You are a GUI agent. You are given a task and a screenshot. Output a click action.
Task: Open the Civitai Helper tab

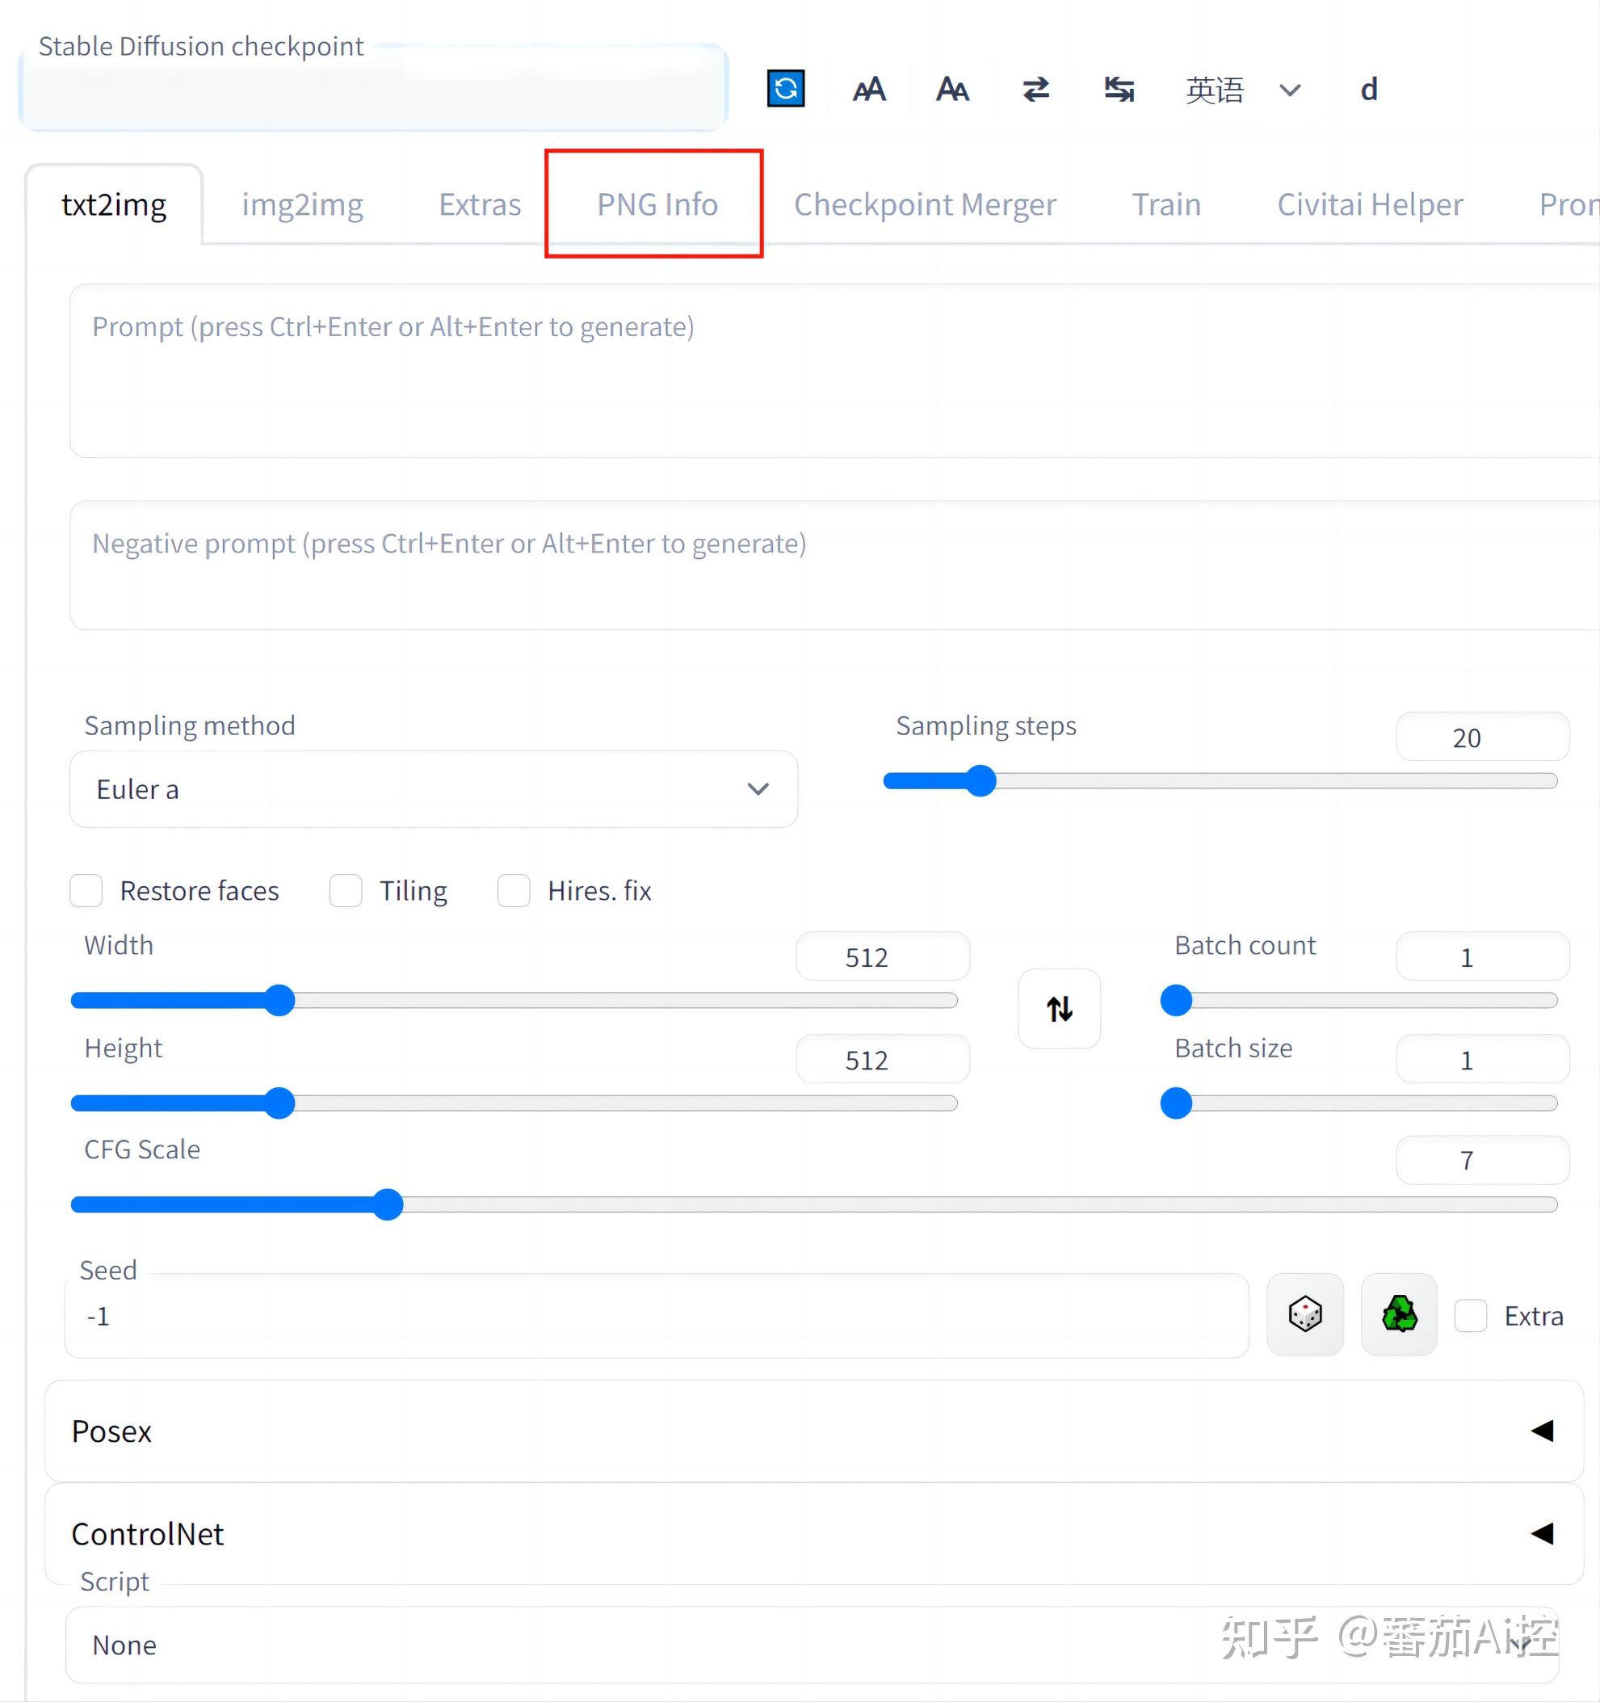point(1369,204)
